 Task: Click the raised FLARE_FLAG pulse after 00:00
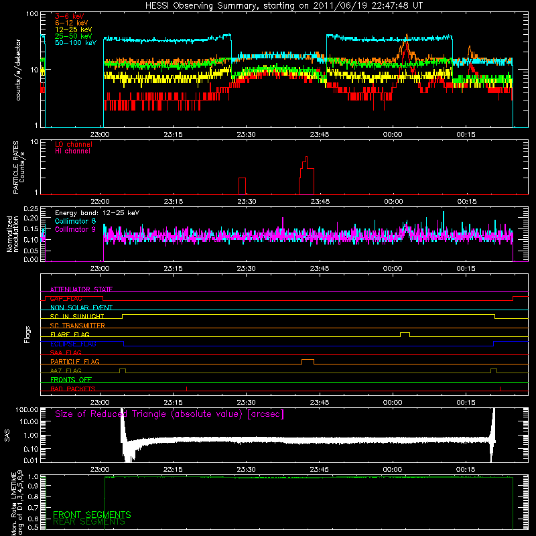(405, 334)
